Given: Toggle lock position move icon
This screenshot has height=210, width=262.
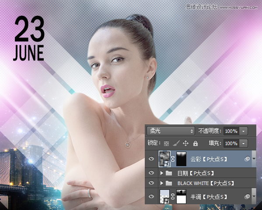Looking at the screenshot, I should click(185, 143).
